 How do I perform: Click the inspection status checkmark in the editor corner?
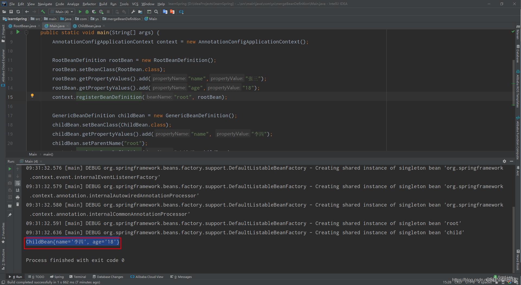click(x=513, y=31)
